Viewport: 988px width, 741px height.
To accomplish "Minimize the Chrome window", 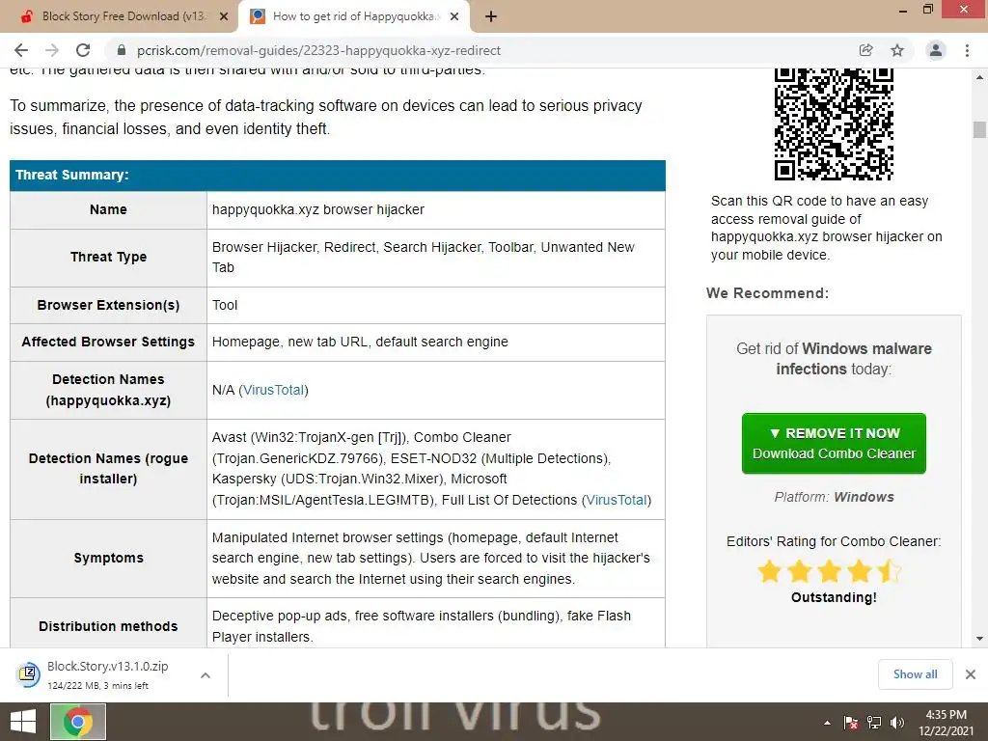I will (903, 11).
